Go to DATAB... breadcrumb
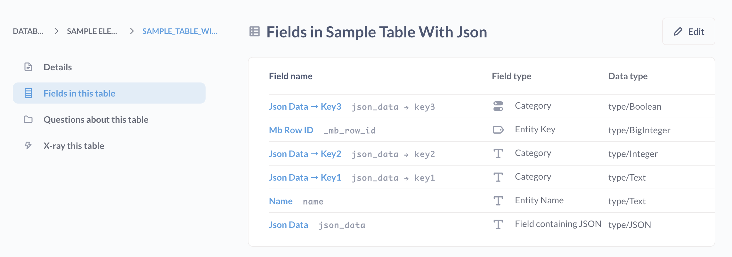This screenshot has width=732, height=257. (28, 31)
